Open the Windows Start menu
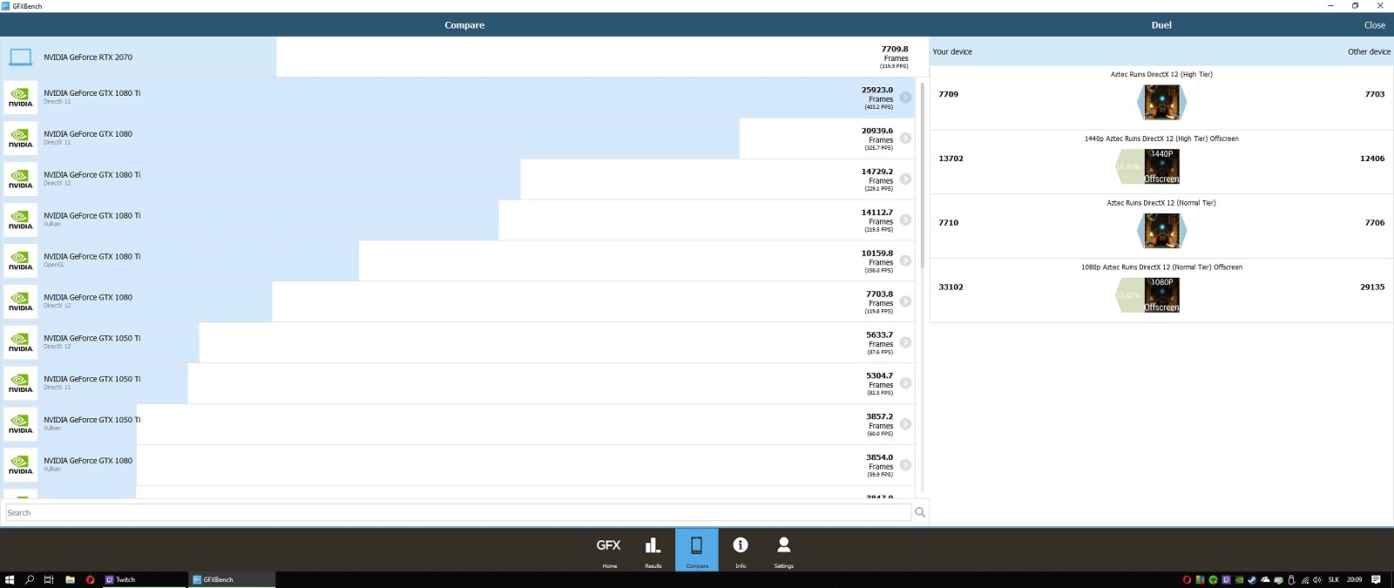The width and height of the screenshot is (1394, 588). pyautogui.click(x=10, y=579)
